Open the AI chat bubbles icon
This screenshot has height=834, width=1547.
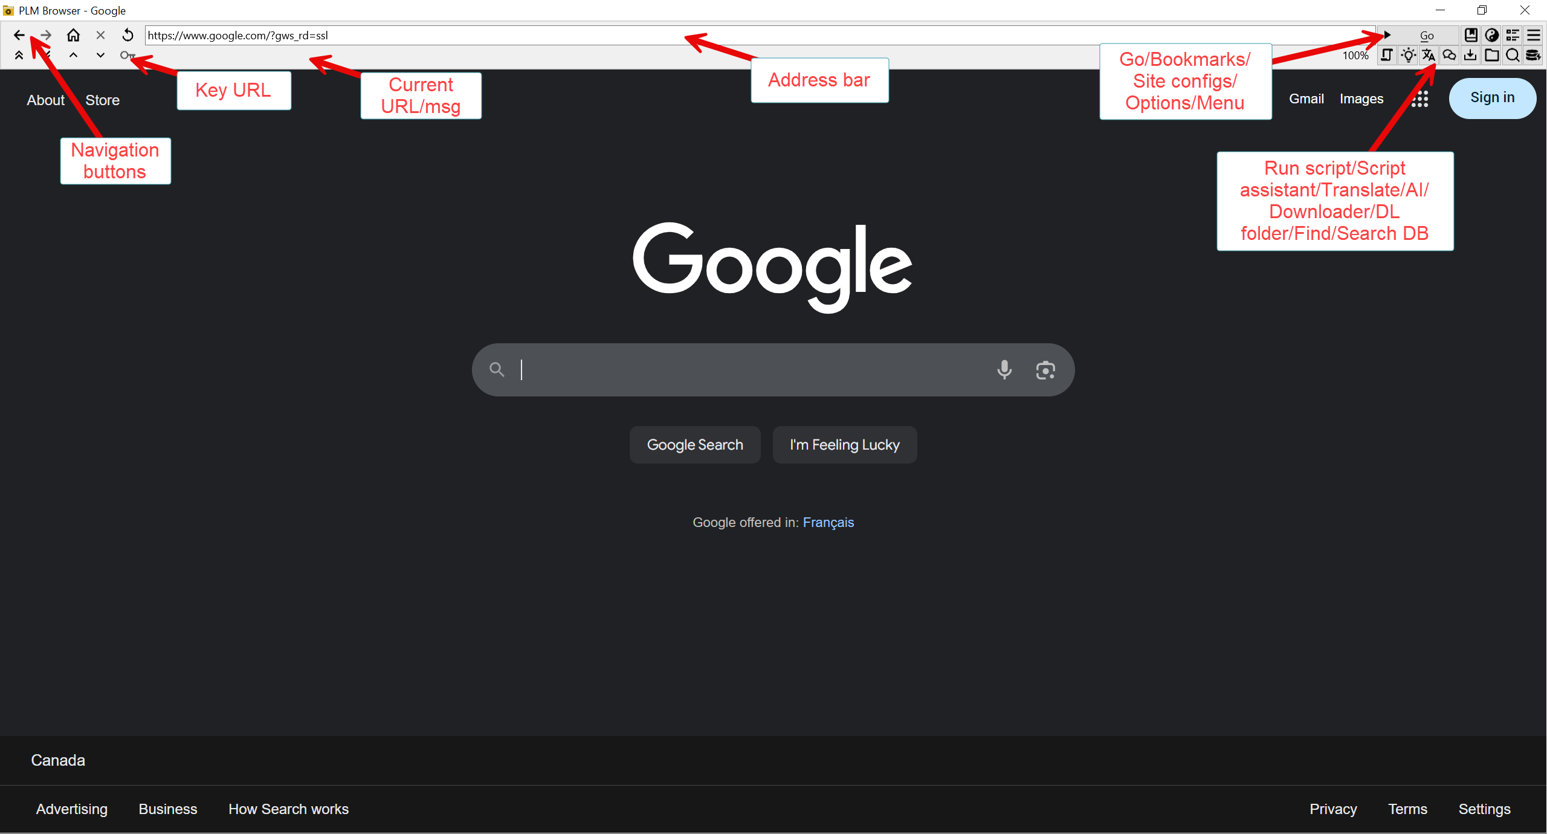(1449, 56)
